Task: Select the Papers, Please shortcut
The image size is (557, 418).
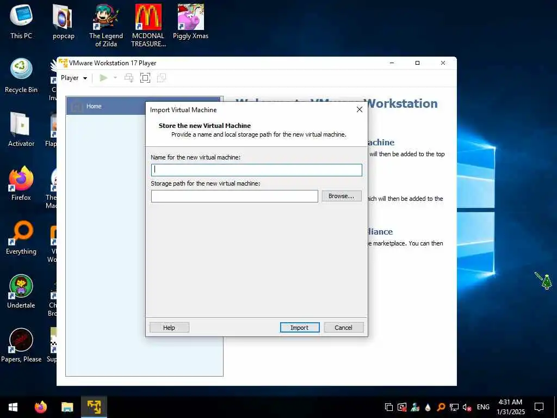Action: pyautogui.click(x=21, y=346)
